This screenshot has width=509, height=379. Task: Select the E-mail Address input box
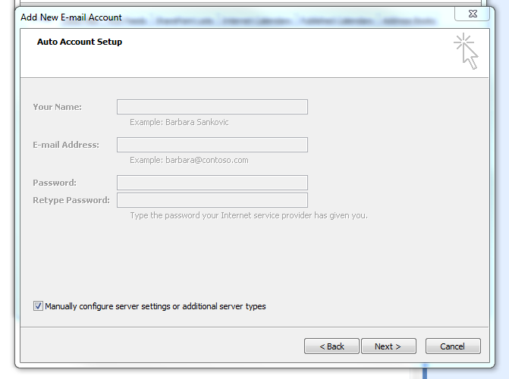coord(212,145)
